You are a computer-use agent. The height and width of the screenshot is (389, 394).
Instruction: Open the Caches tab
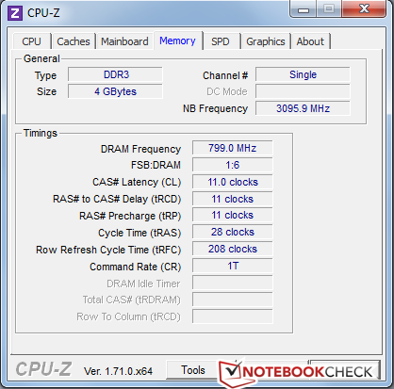74,41
